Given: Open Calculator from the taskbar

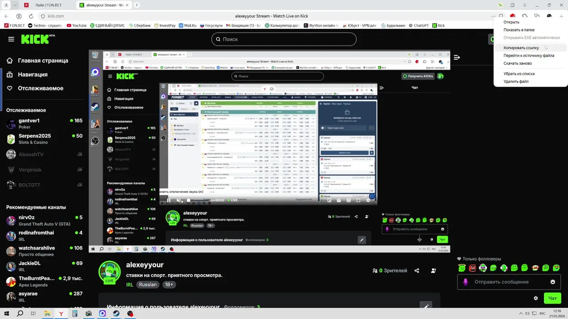Looking at the screenshot, I should (75, 314).
